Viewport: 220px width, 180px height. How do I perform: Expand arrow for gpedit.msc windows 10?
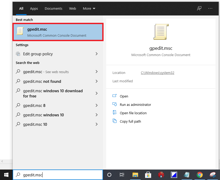pos(96,115)
